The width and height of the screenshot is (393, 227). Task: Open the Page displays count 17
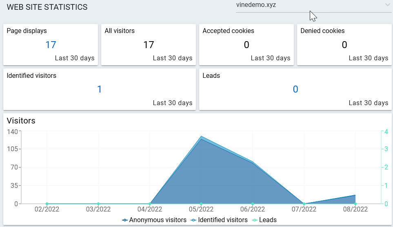click(51, 45)
